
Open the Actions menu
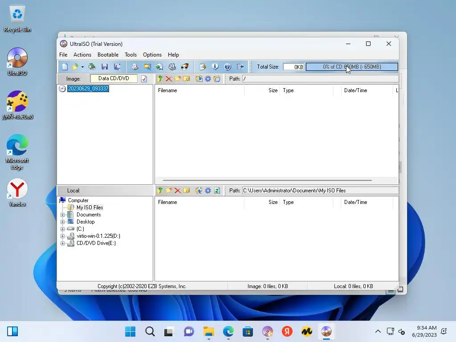(82, 55)
